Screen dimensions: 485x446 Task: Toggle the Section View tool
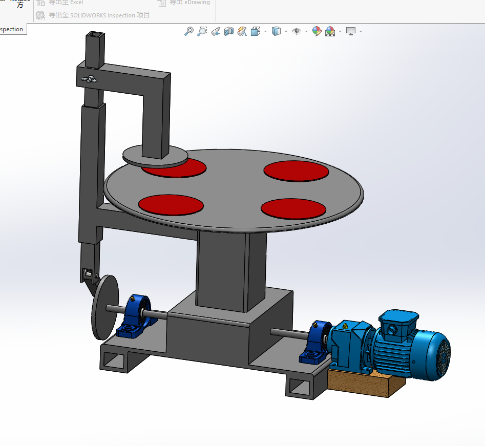pyautogui.click(x=229, y=31)
